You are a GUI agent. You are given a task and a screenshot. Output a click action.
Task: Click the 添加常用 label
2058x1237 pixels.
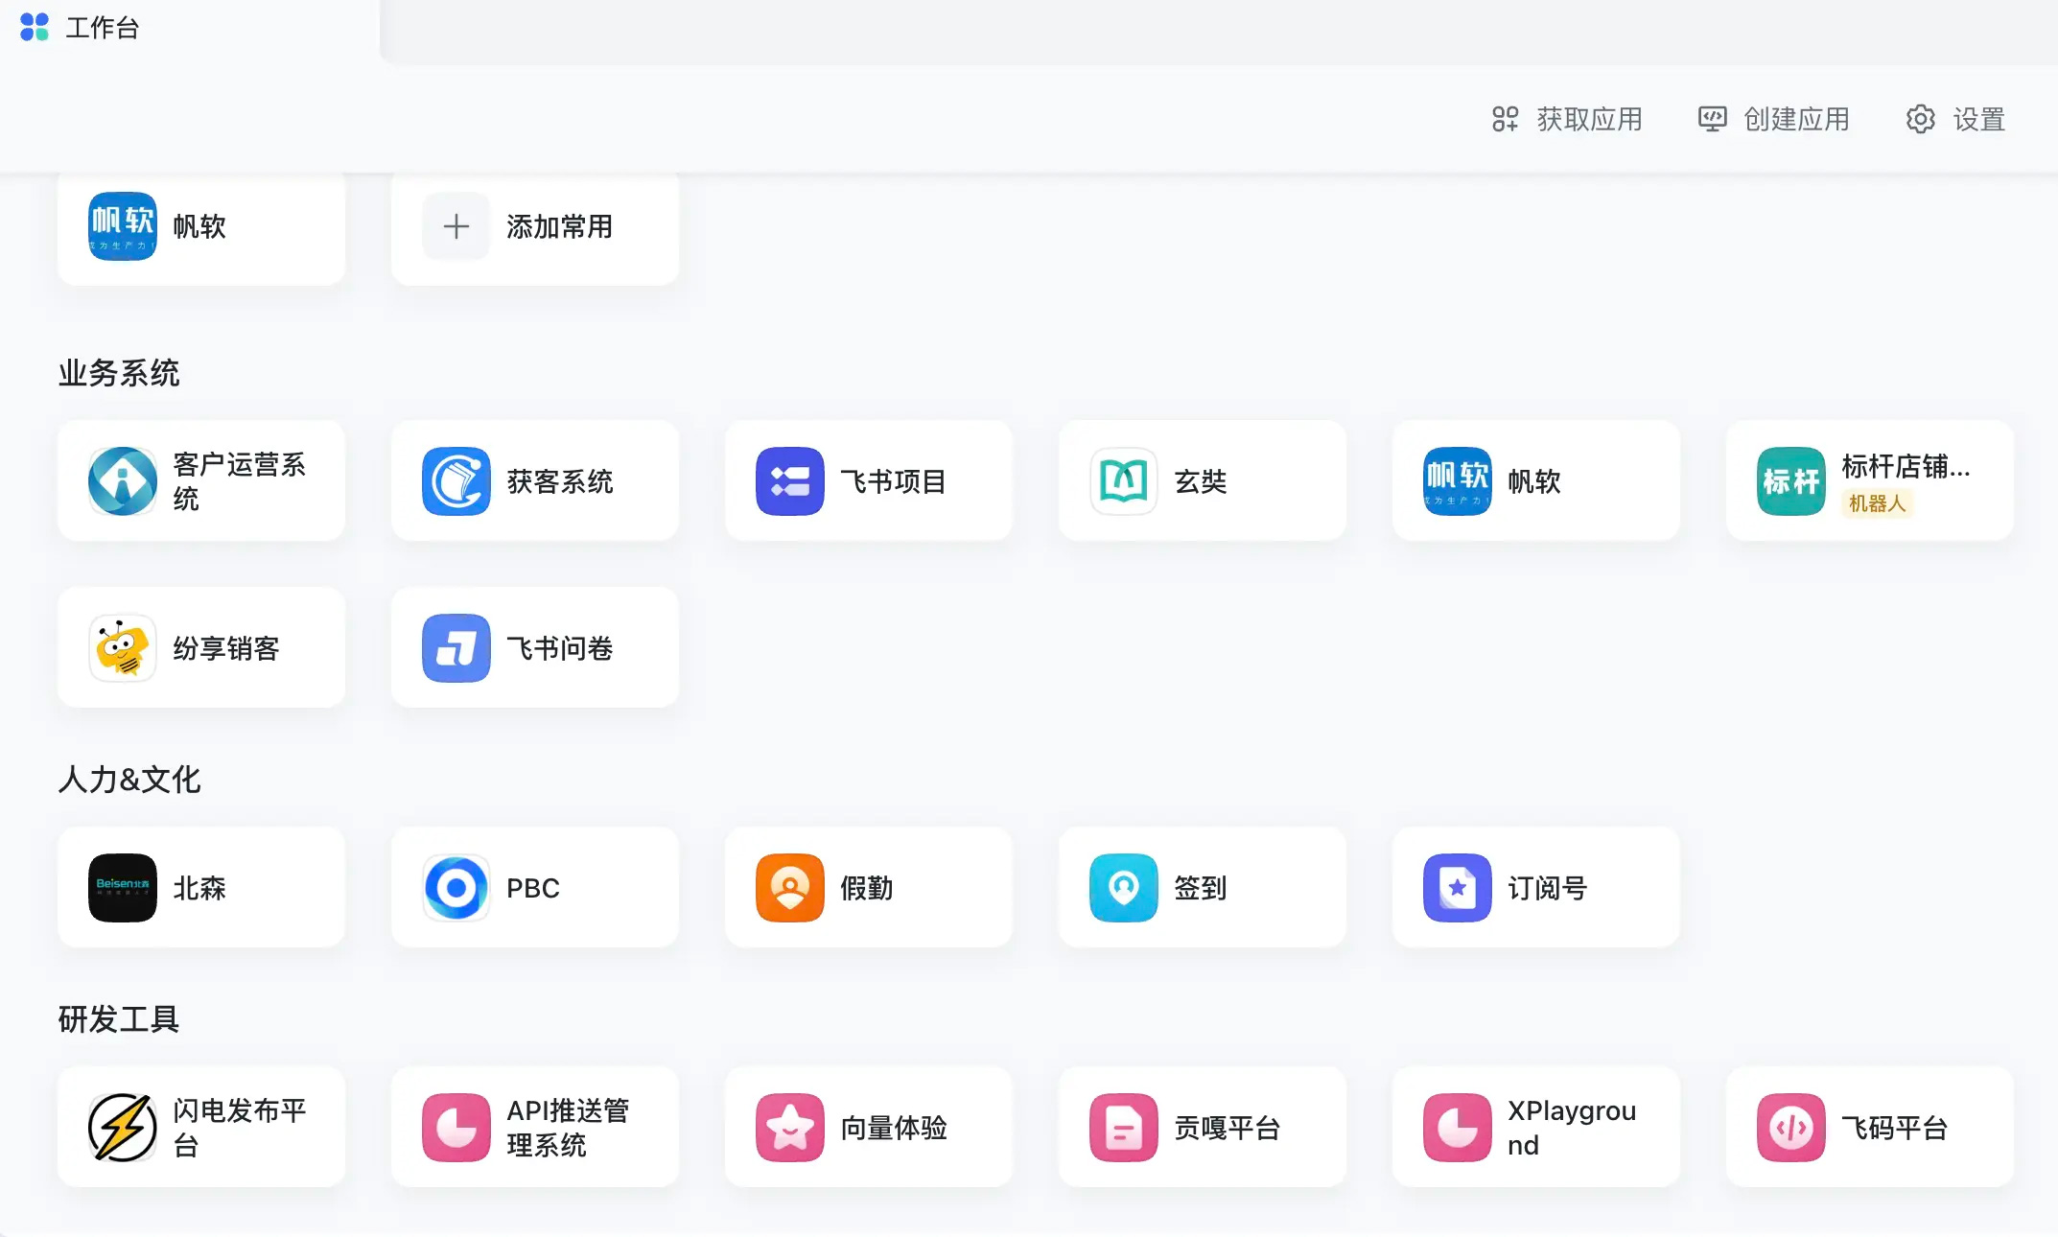pyautogui.click(x=560, y=226)
